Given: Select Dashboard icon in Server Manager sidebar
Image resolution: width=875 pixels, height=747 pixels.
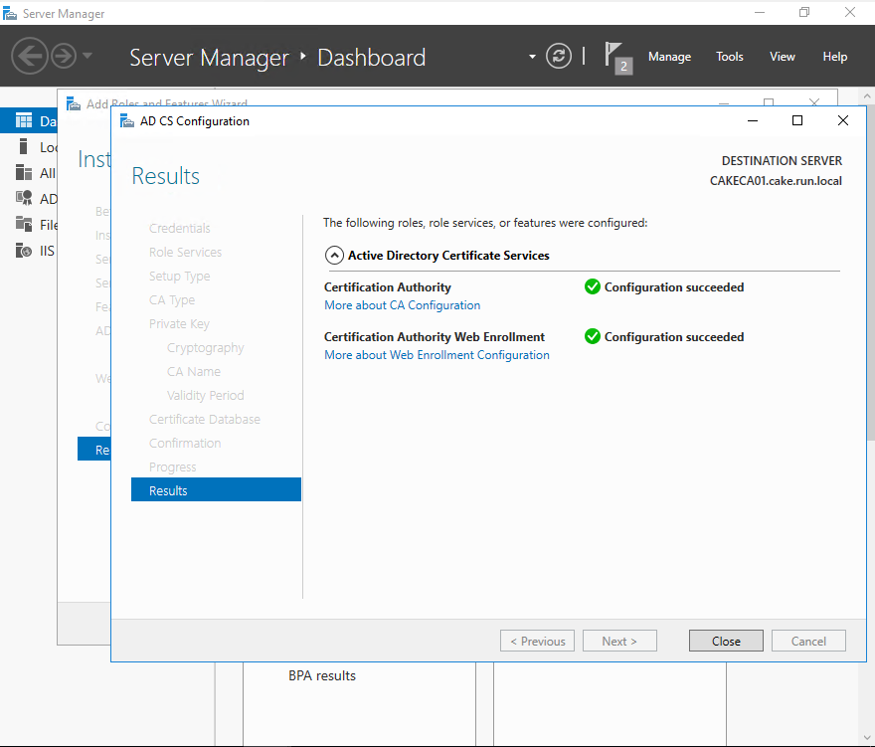Looking at the screenshot, I should (24, 121).
